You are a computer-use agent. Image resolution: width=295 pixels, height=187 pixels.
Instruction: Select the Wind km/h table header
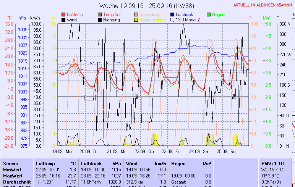[x=146, y=163]
